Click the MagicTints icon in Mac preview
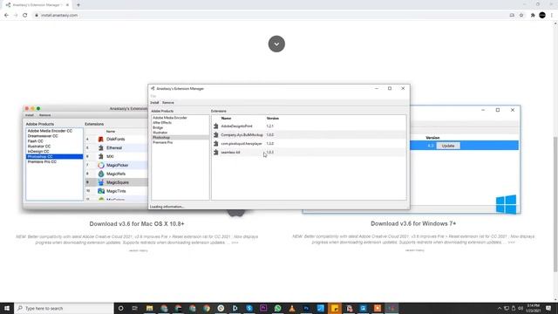Image resolution: width=558 pixels, height=314 pixels. tap(101, 191)
